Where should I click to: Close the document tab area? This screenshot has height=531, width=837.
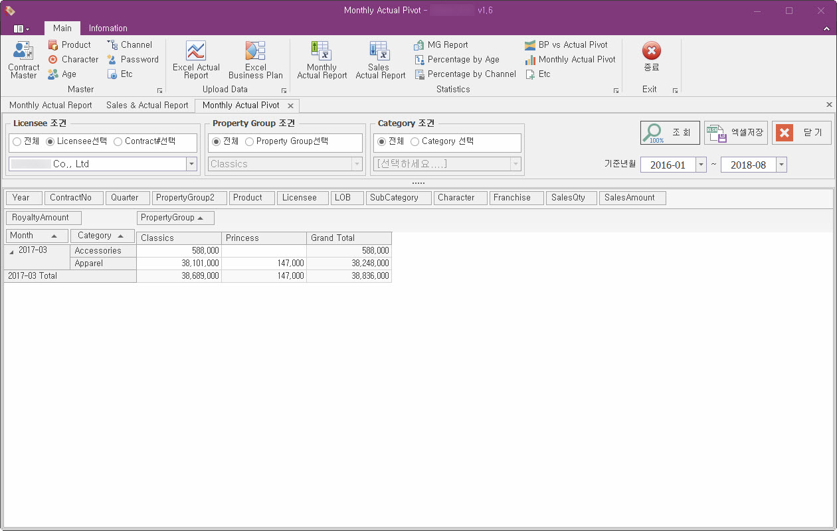tap(828, 105)
